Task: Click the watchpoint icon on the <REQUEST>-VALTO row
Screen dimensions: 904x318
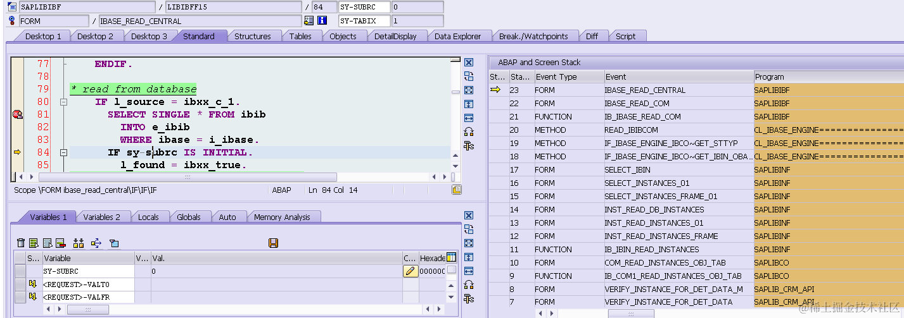Action: pyautogui.click(x=33, y=284)
